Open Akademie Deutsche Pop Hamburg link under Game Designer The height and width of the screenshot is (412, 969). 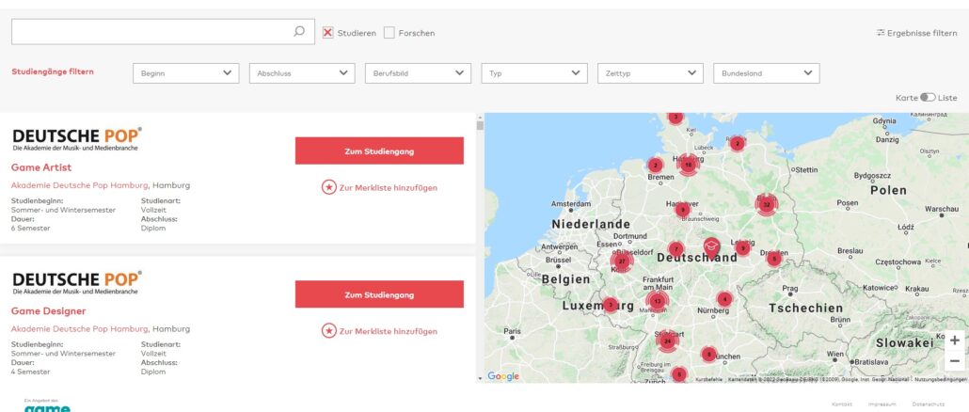coord(80,329)
